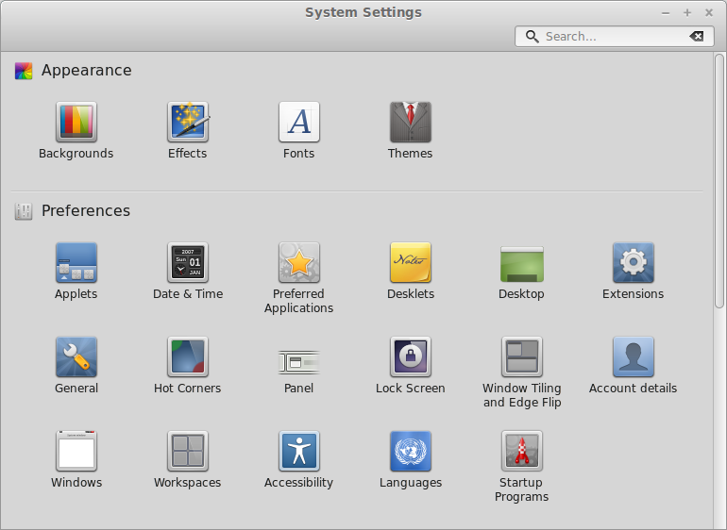Screen dimensions: 727x530
Task: Open the Effects settings
Action: [x=187, y=123]
